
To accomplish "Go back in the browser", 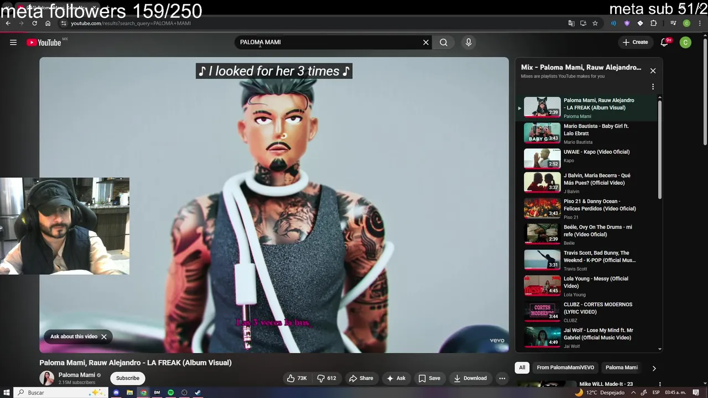I will coord(8,23).
